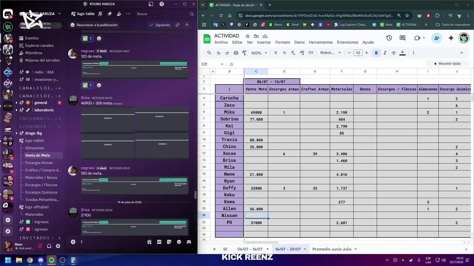Open more toolbar options three dots

click(x=413, y=53)
